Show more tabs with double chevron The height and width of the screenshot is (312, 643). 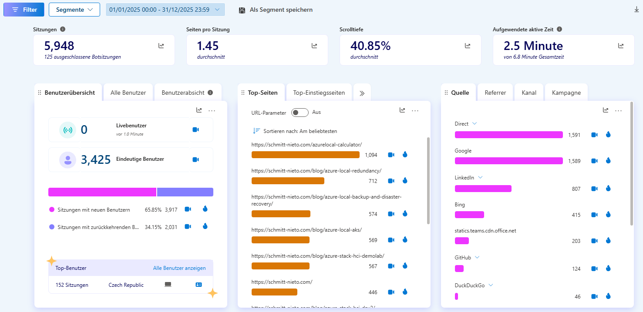362,93
